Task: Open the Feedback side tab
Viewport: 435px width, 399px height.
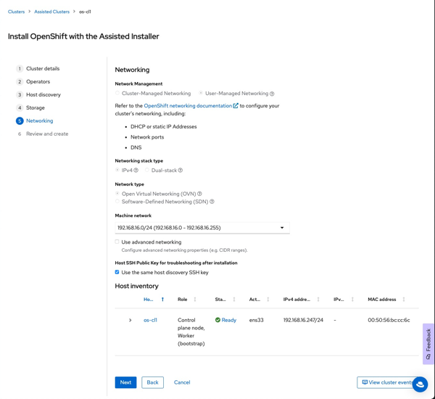Action: pos(428,344)
